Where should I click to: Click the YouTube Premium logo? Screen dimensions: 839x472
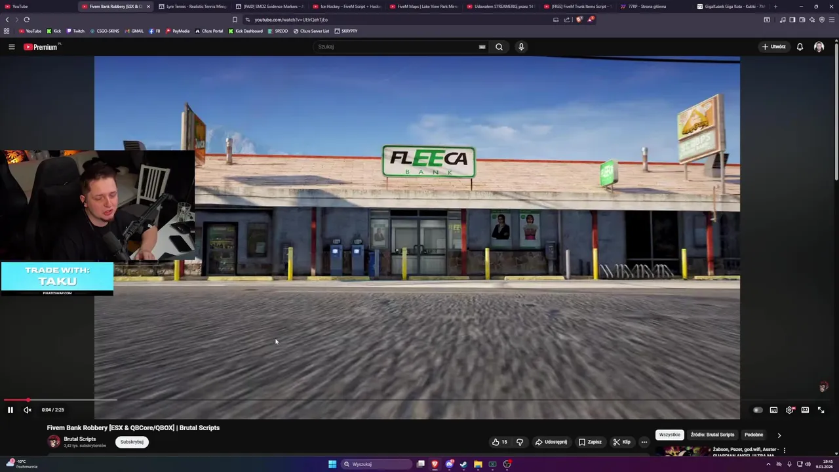(x=41, y=47)
